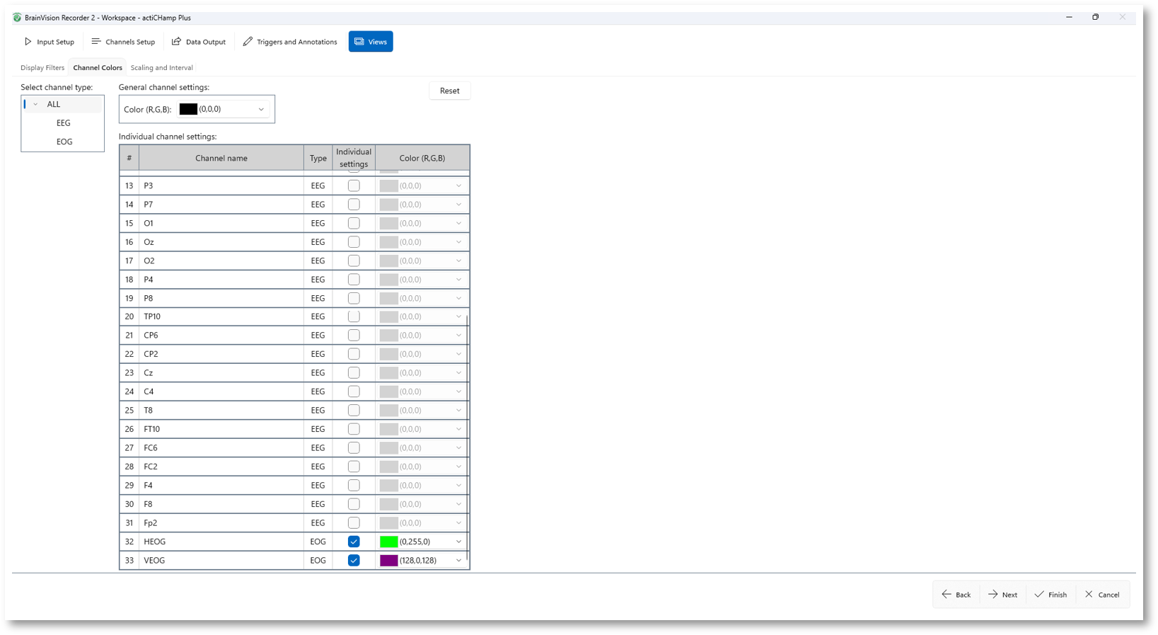This screenshot has width=1158, height=635.
Task: Click the Next button
Action: [x=1002, y=595]
